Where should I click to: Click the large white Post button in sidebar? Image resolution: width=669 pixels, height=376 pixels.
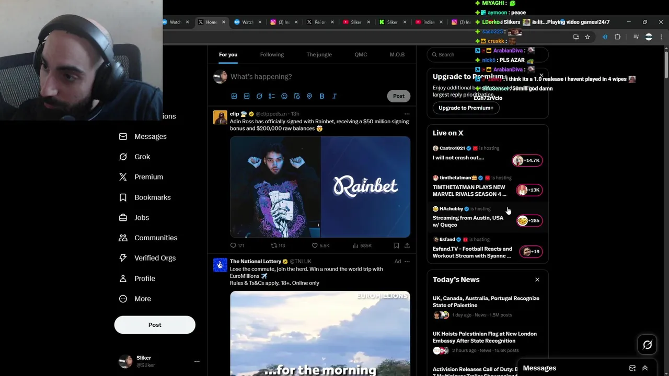[155, 325]
